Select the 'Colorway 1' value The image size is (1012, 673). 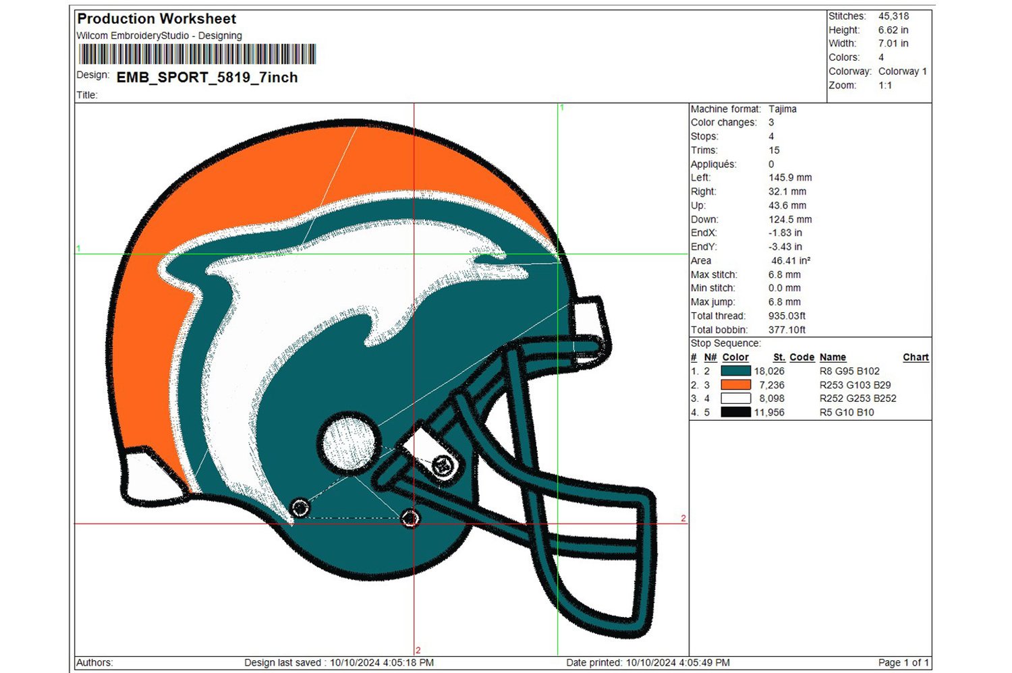coord(903,71)
